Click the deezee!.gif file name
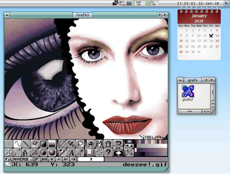 point(145,165)
